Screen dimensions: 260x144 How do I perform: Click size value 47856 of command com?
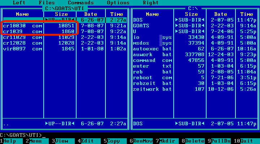[x=196, y=60]
